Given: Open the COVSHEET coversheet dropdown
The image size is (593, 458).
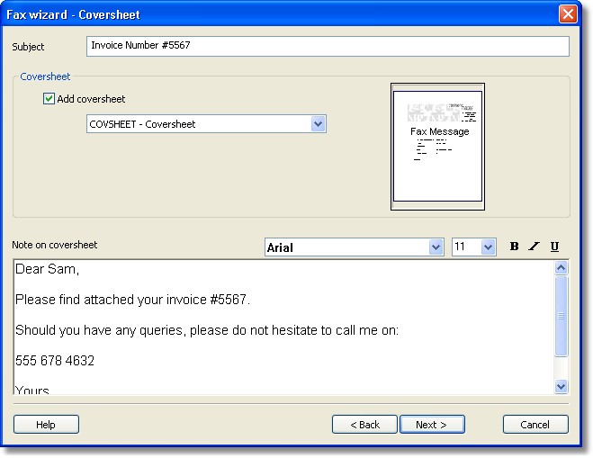Looking at the screenshot, I should (318, 124).
